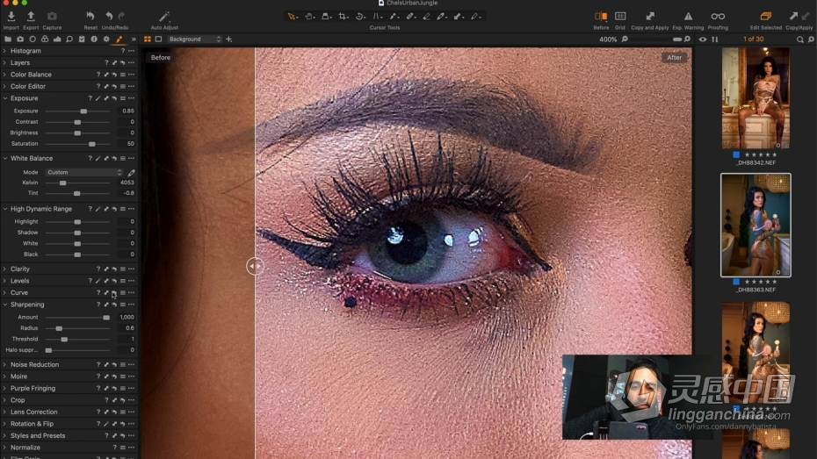The width and height of the screenshot is (817, 459).
Task: Click the Exp. Warning triangle icon
Action: point(688,16)
